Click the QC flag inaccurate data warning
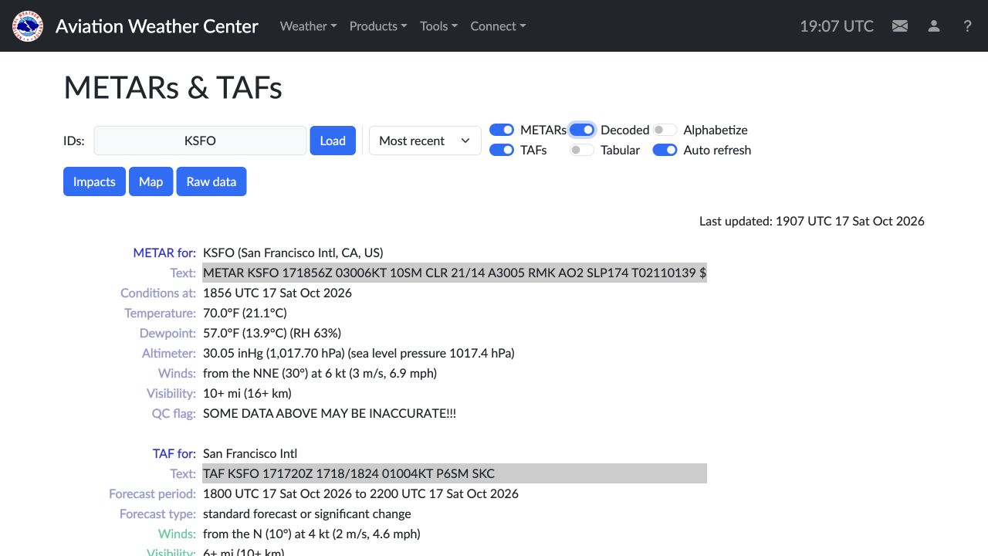 point(330,413)
